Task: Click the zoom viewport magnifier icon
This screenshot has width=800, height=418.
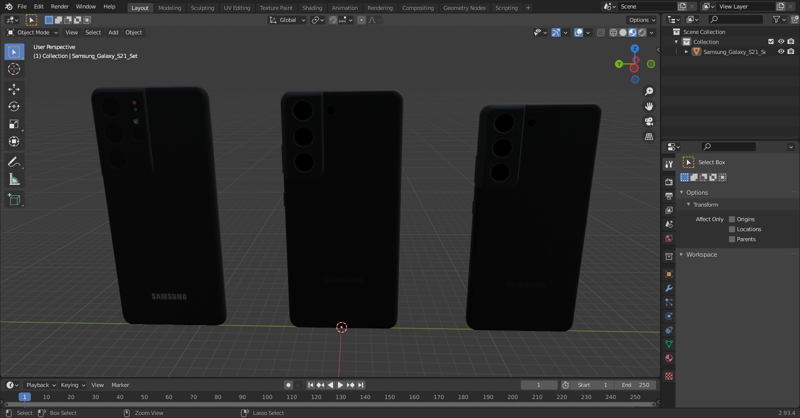Action: (649, 91)
